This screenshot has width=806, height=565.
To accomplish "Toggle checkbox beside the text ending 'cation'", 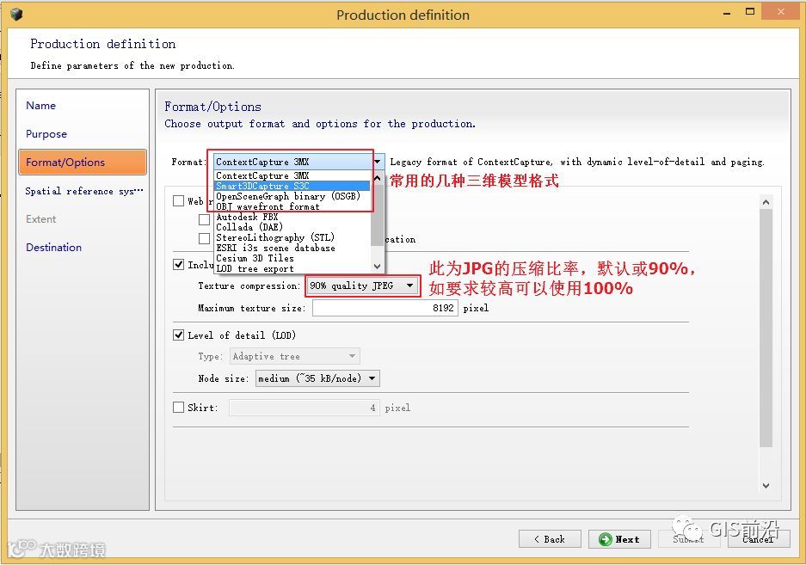I will pos(204,238).
